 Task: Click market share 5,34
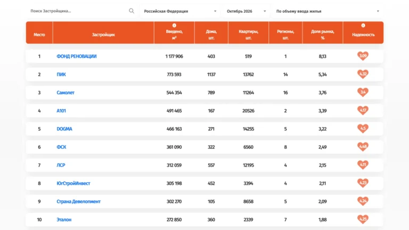322,75
